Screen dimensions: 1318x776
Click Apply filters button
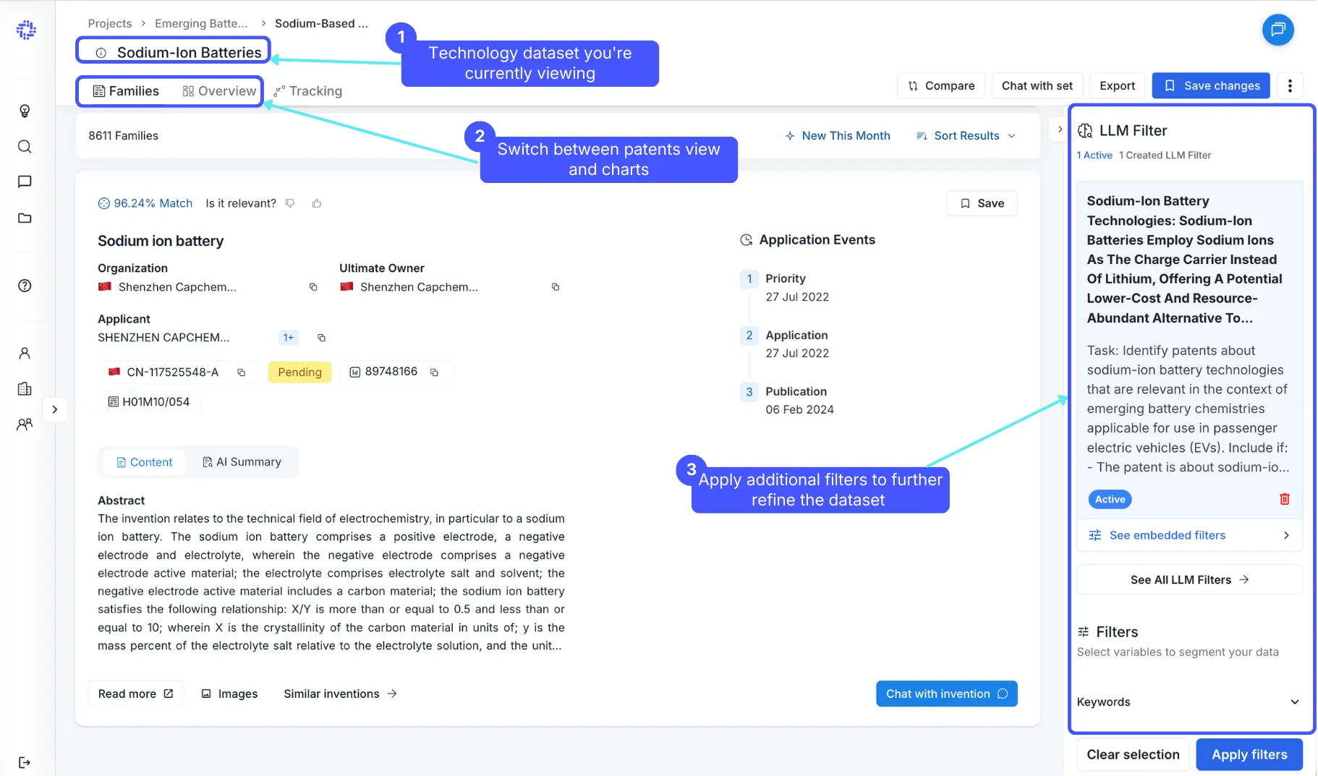tap(1249, 754)
